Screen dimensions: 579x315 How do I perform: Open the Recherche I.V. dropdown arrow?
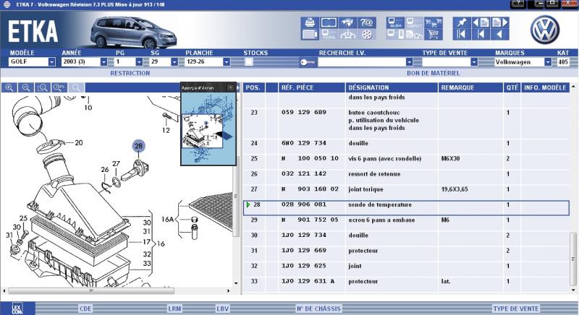409,62
